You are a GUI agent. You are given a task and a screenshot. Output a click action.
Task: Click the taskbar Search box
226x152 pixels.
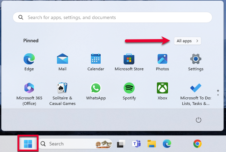click(x=75, y=144)
